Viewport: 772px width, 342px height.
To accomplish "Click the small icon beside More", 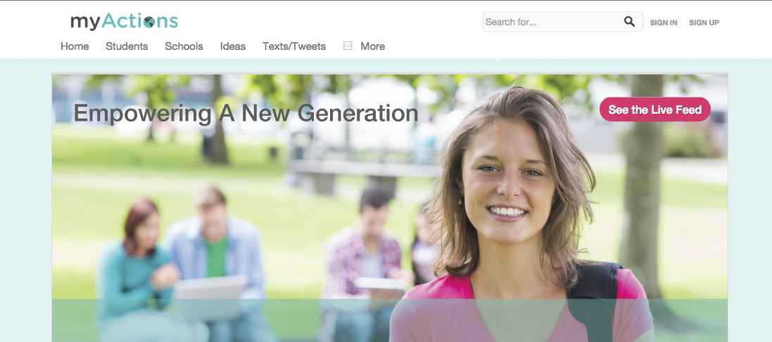I will coord(348,46).
